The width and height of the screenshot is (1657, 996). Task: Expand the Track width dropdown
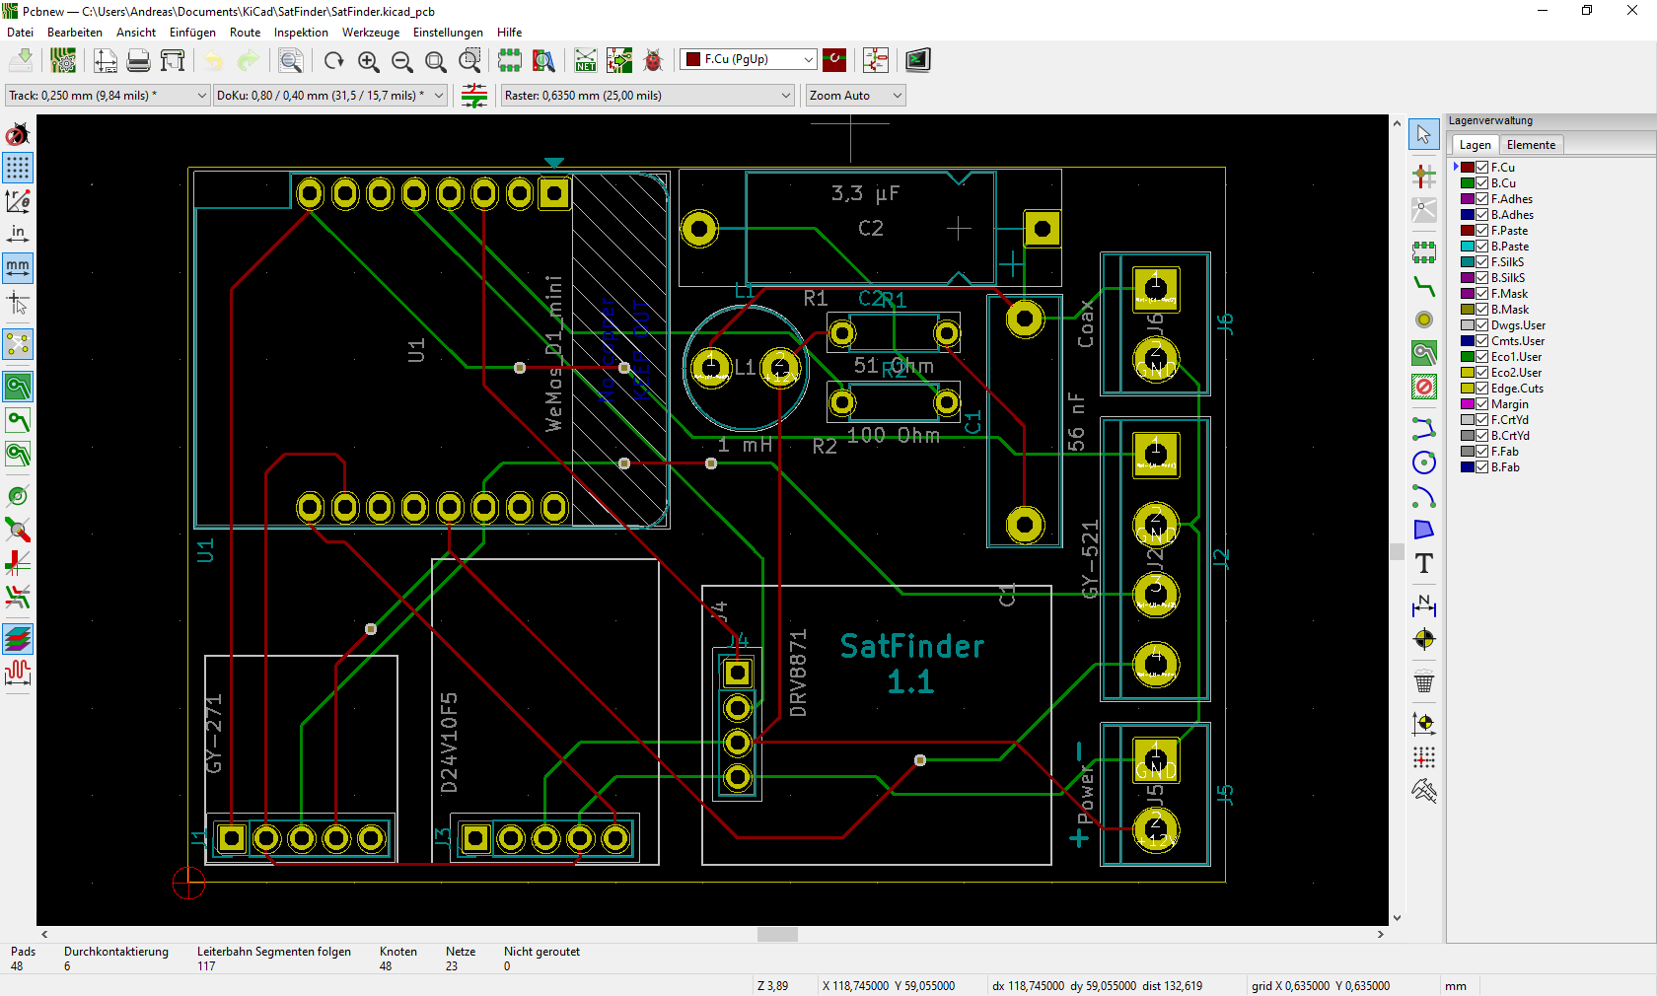201,96
